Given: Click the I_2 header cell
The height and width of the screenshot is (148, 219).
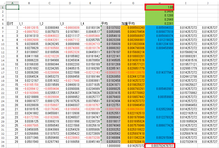Looking at the screenshot, I should tap(49, 24).
